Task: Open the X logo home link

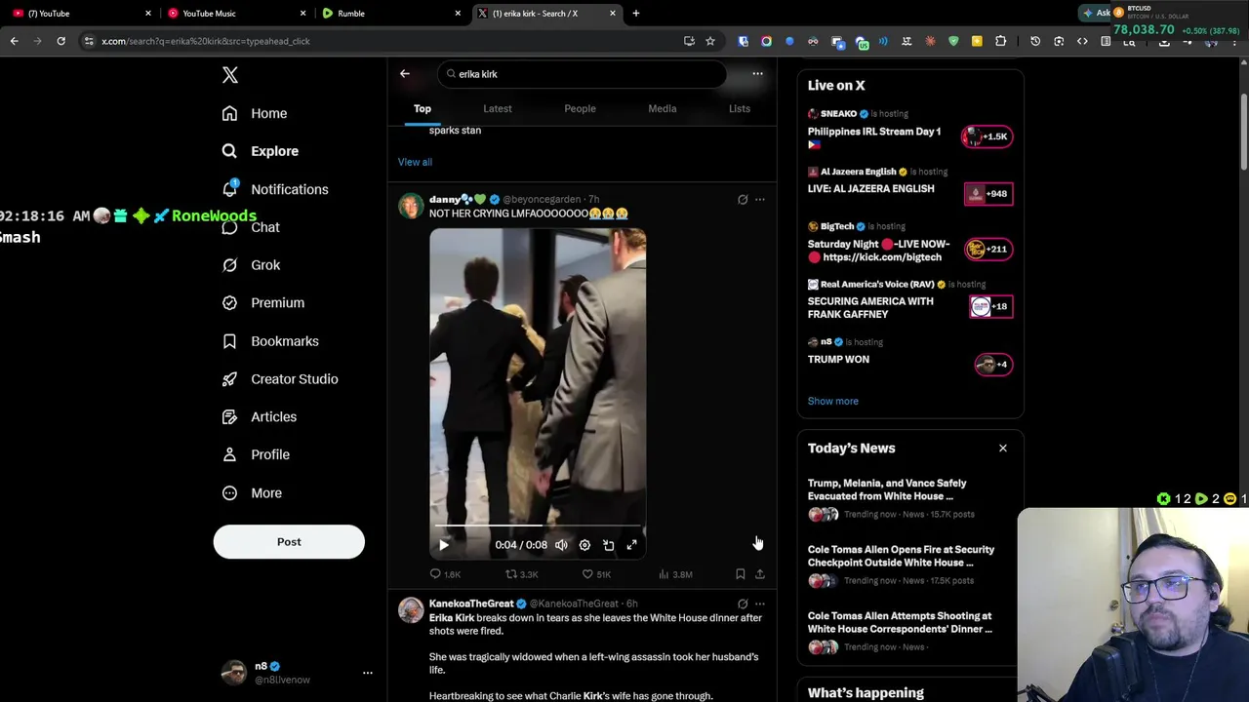Action: [230, 75]
